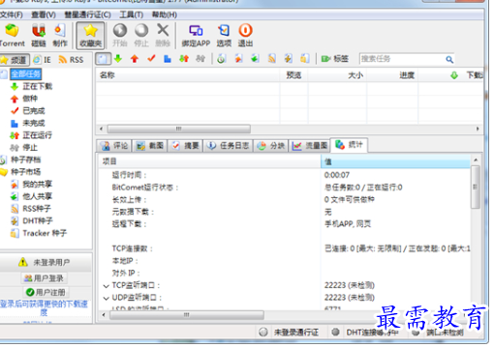Click DHT torrents icon in filter bar
Image resolution: width=494 pixels, height=348 pixels.
[x=288, y=59]
